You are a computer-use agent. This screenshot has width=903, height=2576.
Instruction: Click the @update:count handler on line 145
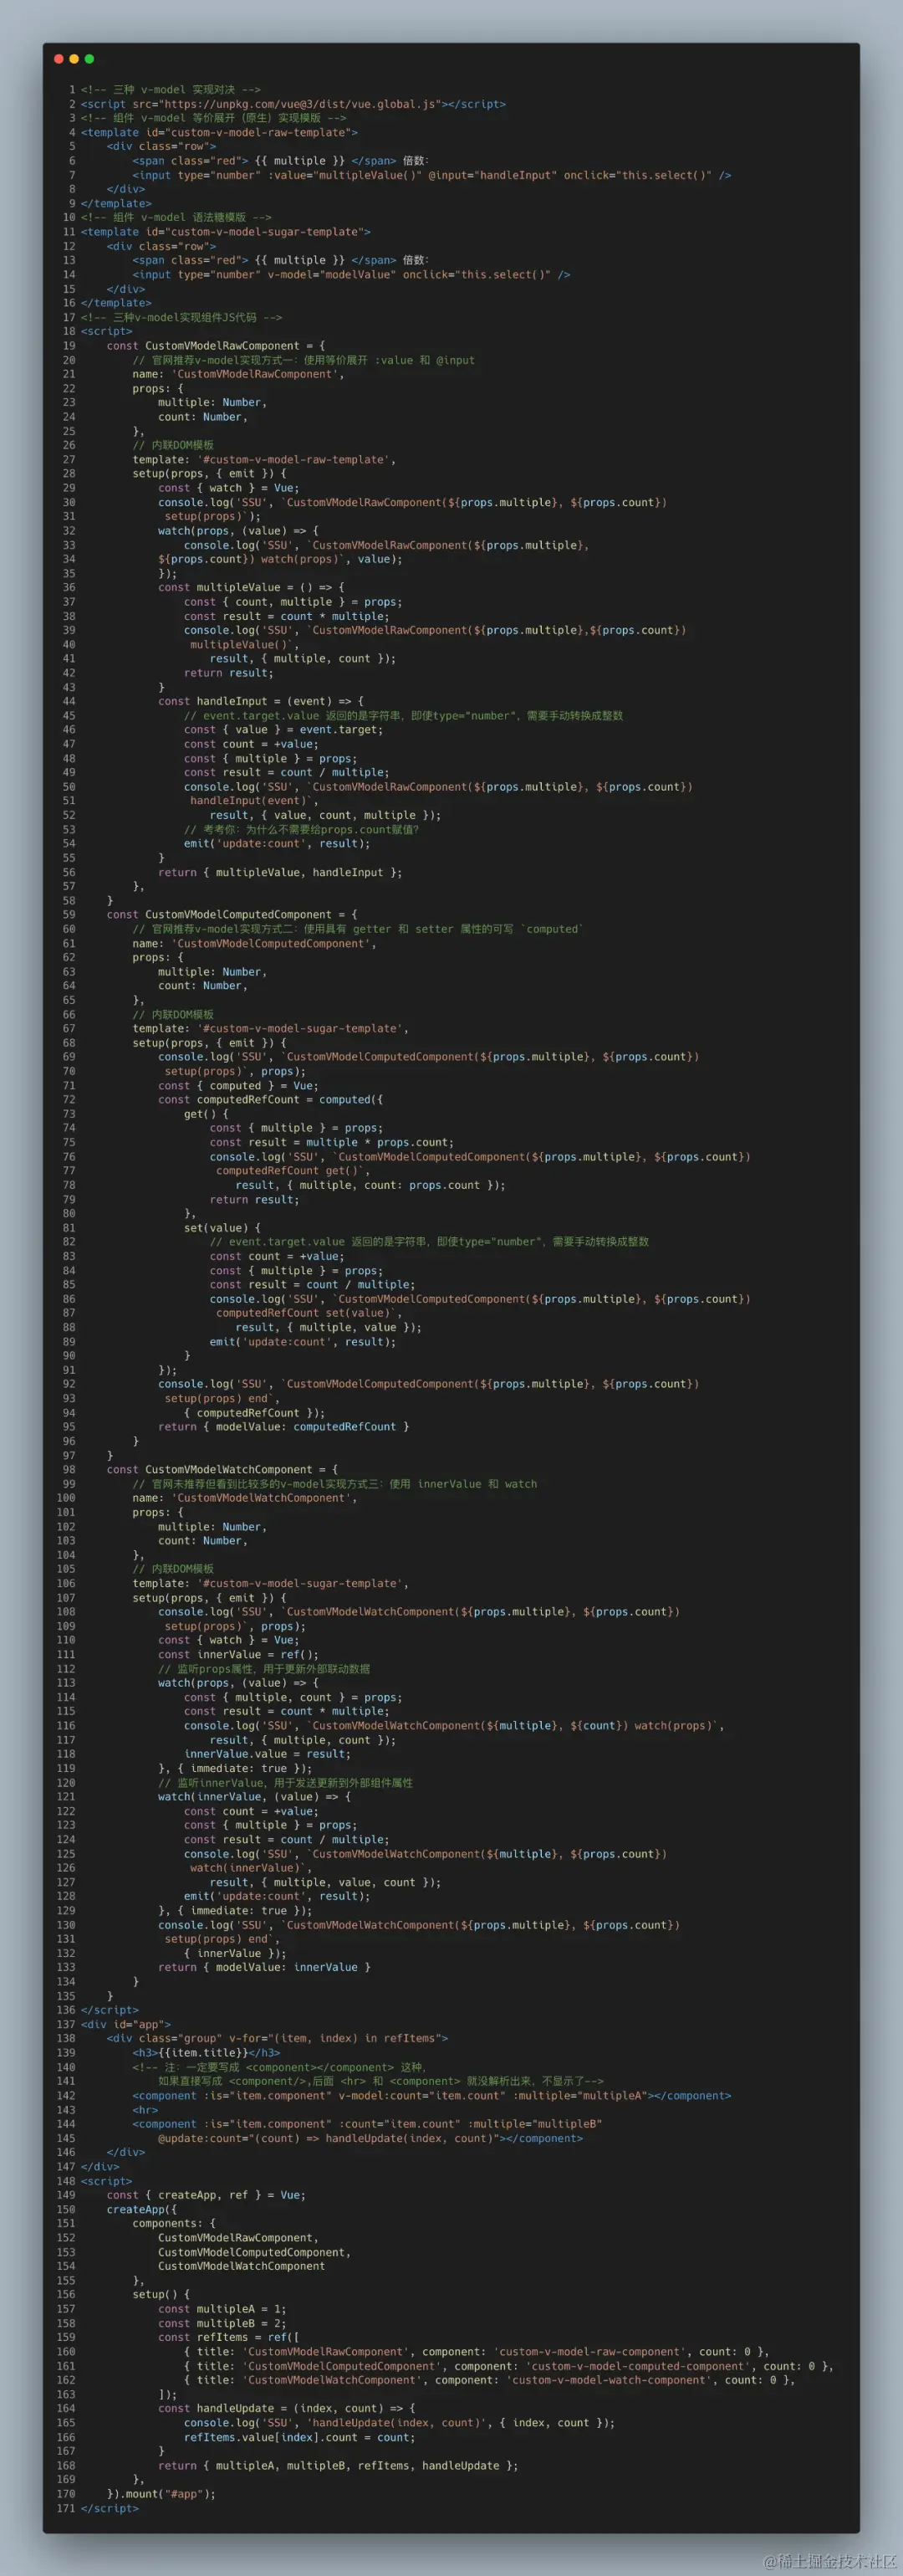tap(328, 2138)
